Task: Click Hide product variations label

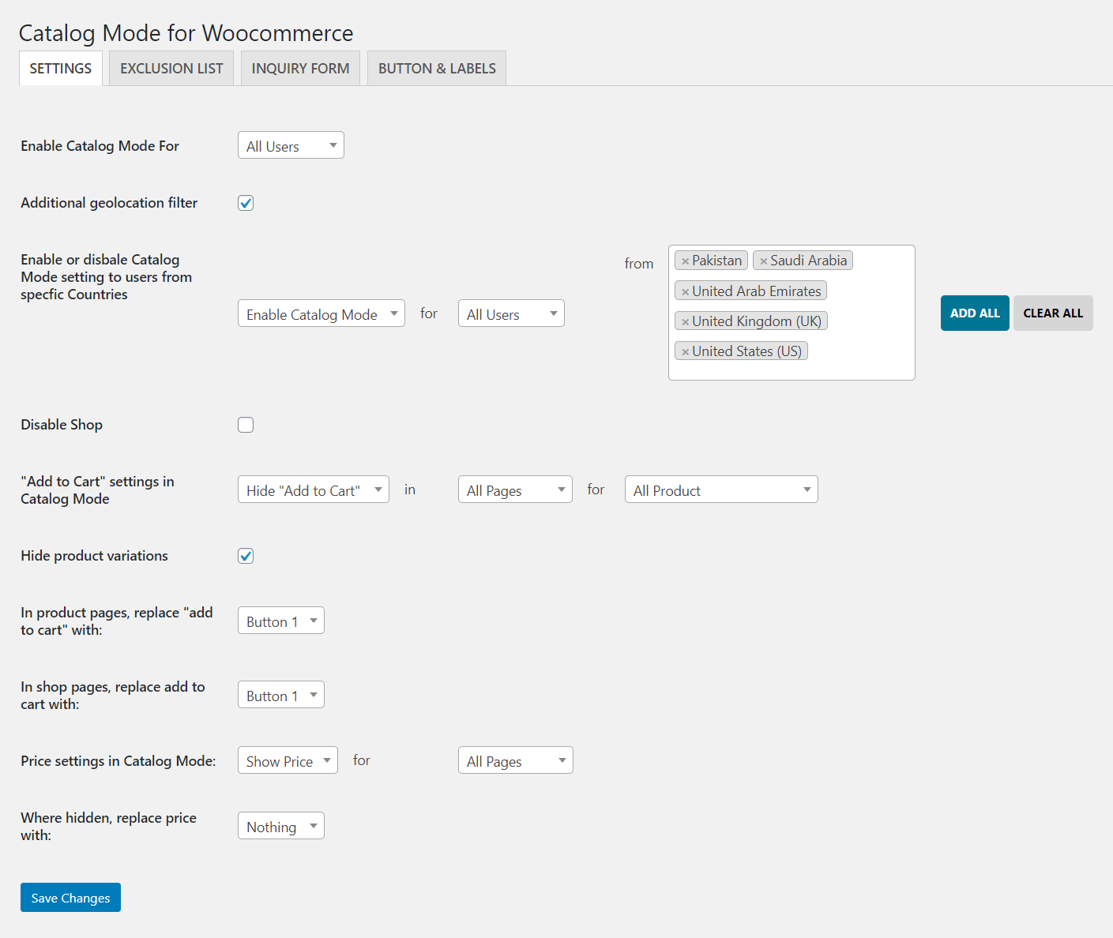Action: point(94,556)
